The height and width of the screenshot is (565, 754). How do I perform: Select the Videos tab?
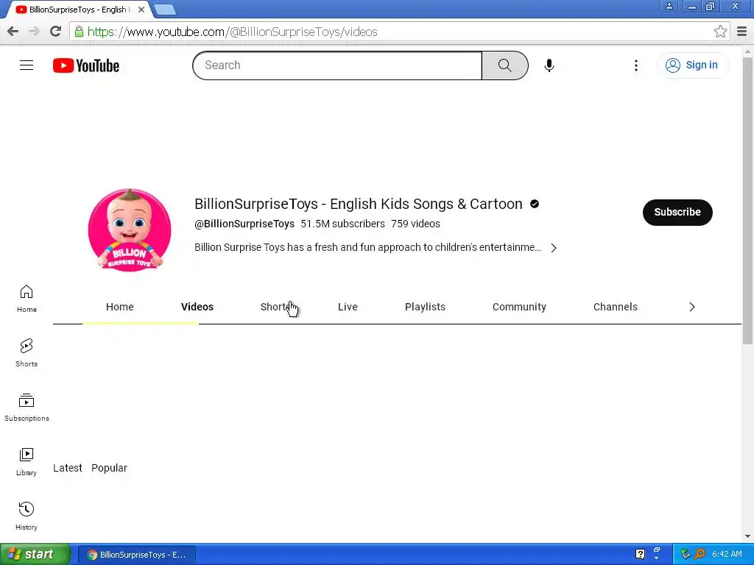(197, 307)
